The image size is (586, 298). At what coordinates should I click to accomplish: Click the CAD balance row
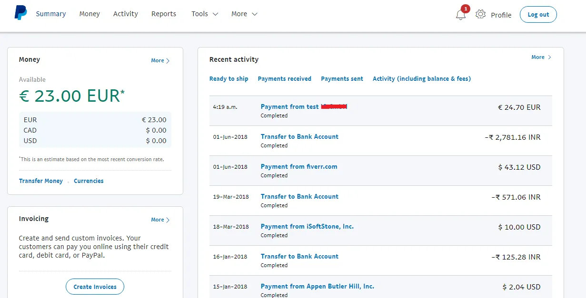coord(95,130)
